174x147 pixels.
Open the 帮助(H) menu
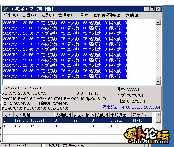point(133,15)
